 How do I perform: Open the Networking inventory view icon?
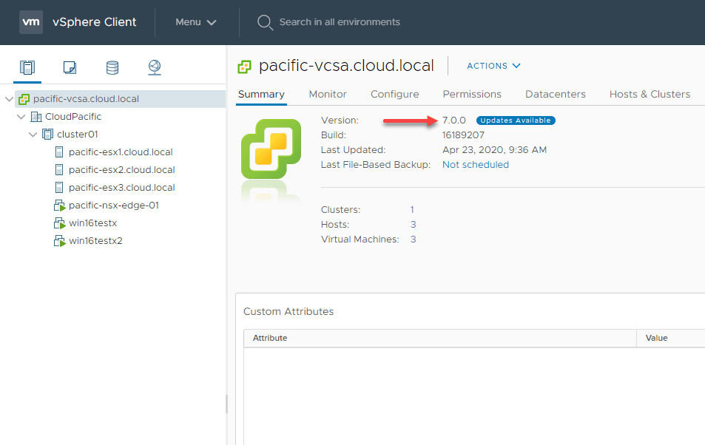[154, 68]
